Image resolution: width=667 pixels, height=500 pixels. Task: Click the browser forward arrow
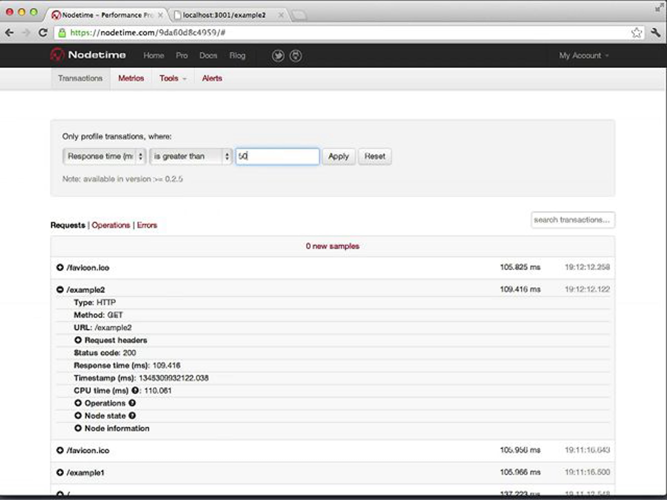pyautogui.click(x=26, y=32)
